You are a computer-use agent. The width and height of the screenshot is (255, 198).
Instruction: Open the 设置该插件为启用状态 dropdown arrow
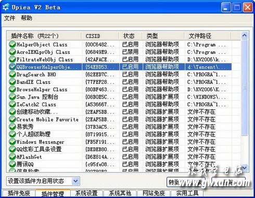tap(75, 181)
